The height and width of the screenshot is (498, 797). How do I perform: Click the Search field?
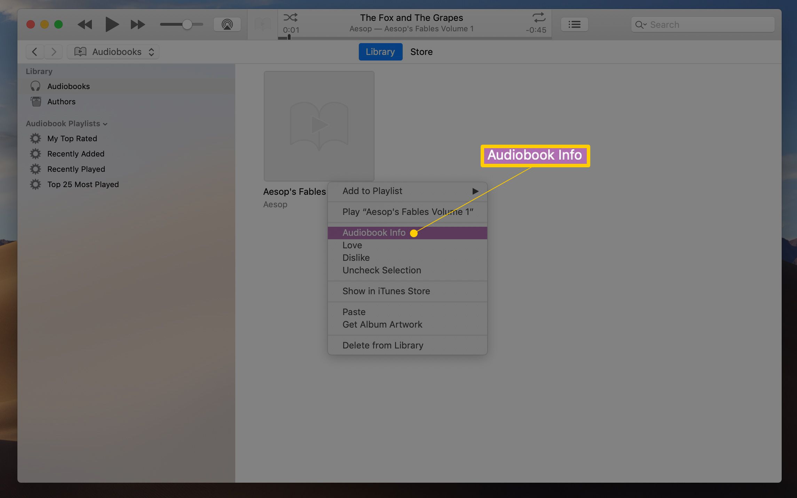(703, 25)
